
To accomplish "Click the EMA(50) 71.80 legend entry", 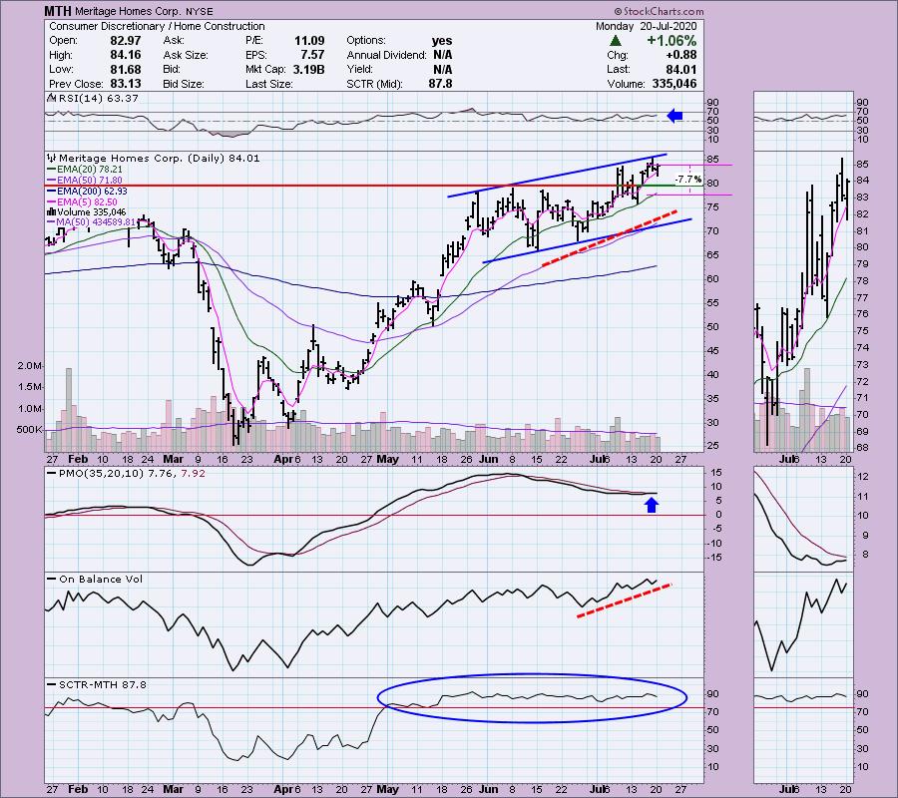I will pos(89,181).
